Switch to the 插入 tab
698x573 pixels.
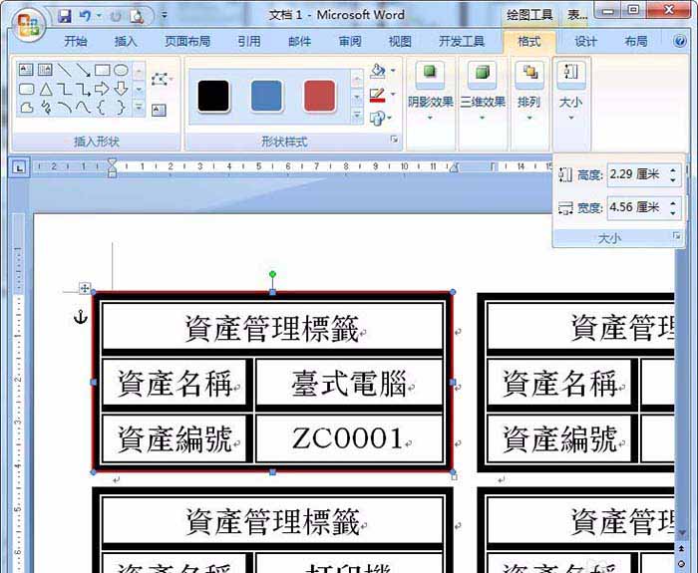pos(126,42)
